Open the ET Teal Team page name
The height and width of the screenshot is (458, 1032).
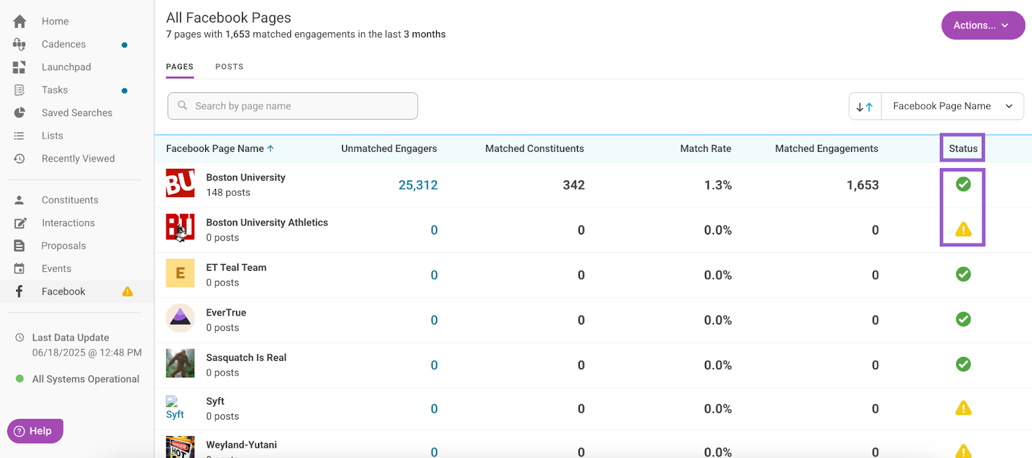(x=236, y=268)
